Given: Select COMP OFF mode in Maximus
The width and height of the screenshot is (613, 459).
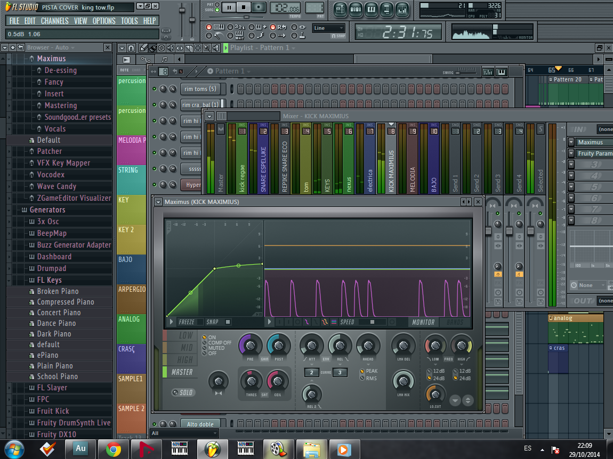Looking at the screenshot, I should (204, 342).
